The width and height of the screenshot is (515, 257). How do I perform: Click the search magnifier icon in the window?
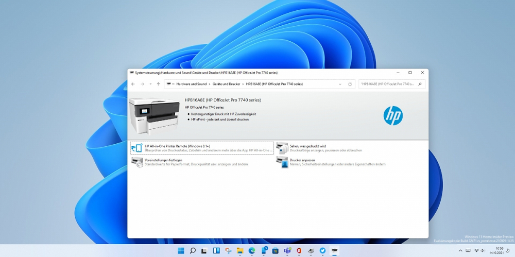click(420, 84)
